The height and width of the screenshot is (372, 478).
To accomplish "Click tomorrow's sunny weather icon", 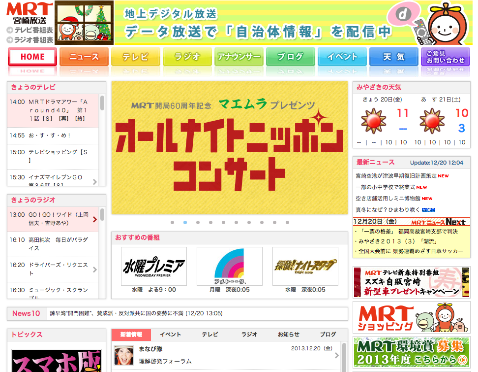I will click(x=432, y=121).
